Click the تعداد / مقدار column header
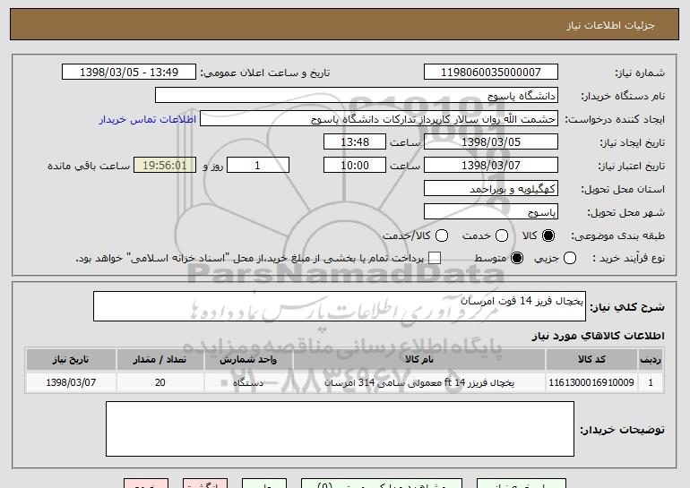This screenshot has width=690, height=488. (x=160, y=360)
